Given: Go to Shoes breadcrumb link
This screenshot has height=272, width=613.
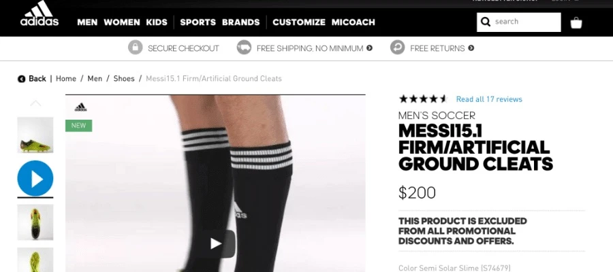Looking at the screenshot, I should [x=124, y=78].
